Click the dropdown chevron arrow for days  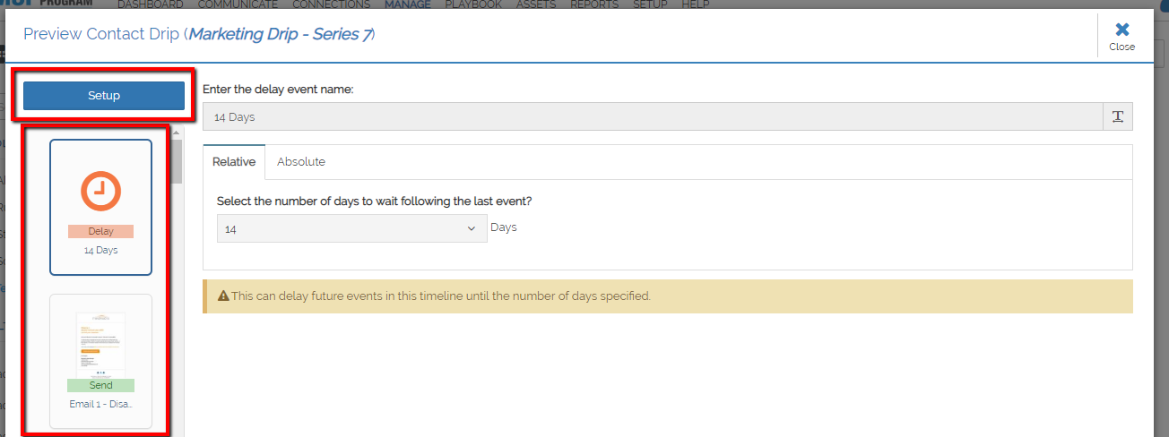472,229
